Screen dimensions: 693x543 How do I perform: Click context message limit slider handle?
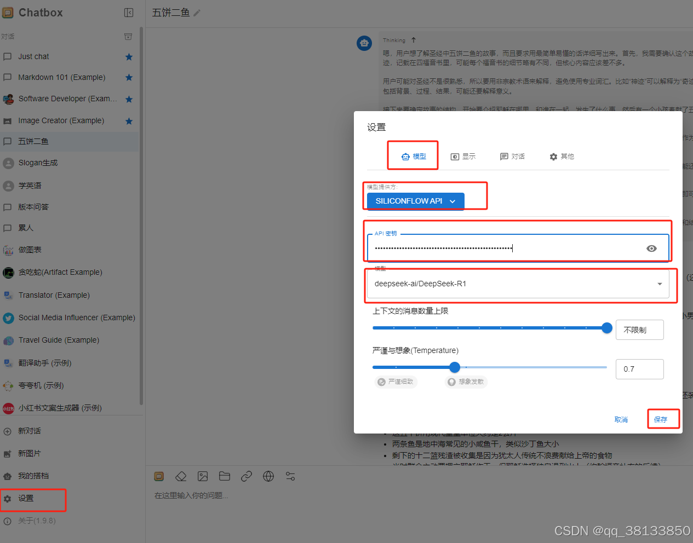pyautogui.click(x=607, y=328)
